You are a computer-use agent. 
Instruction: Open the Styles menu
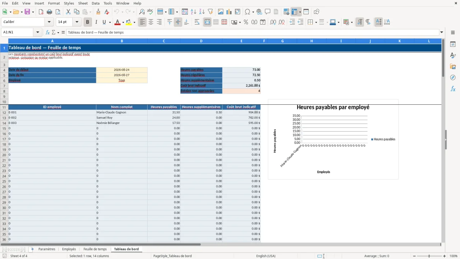point(69,3)
